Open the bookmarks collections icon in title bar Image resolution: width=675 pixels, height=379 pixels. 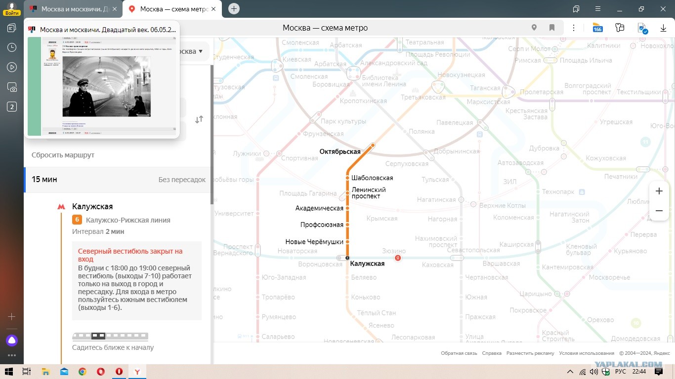576,9
